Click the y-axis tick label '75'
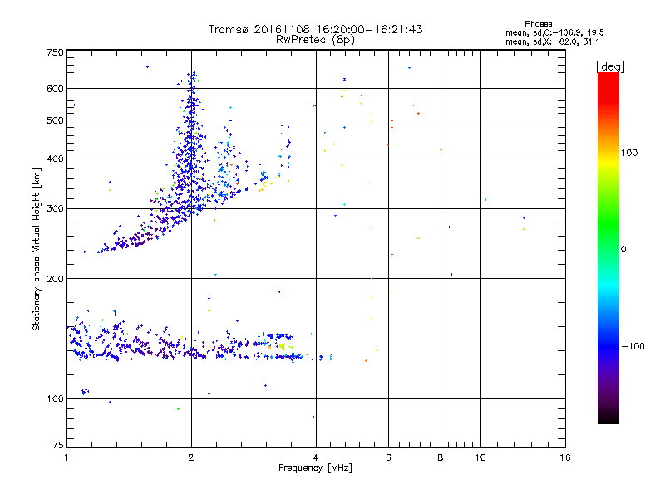The width and height of the screenshot is (665, 498). [58, 445]
